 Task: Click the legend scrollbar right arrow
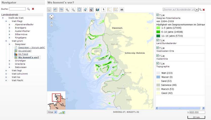(203, 108)
